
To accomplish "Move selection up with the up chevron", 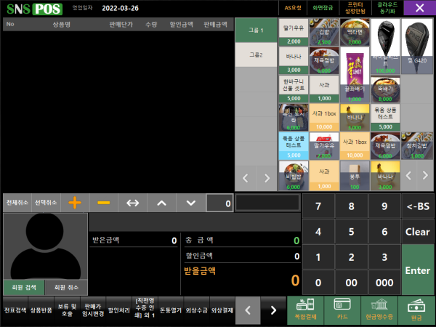I will click(x=161, y=203).
